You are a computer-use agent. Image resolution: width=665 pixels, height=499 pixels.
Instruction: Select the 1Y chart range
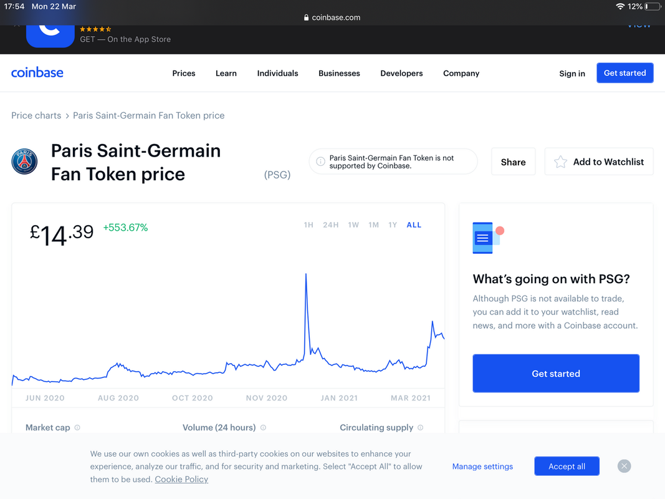point(393,225)
